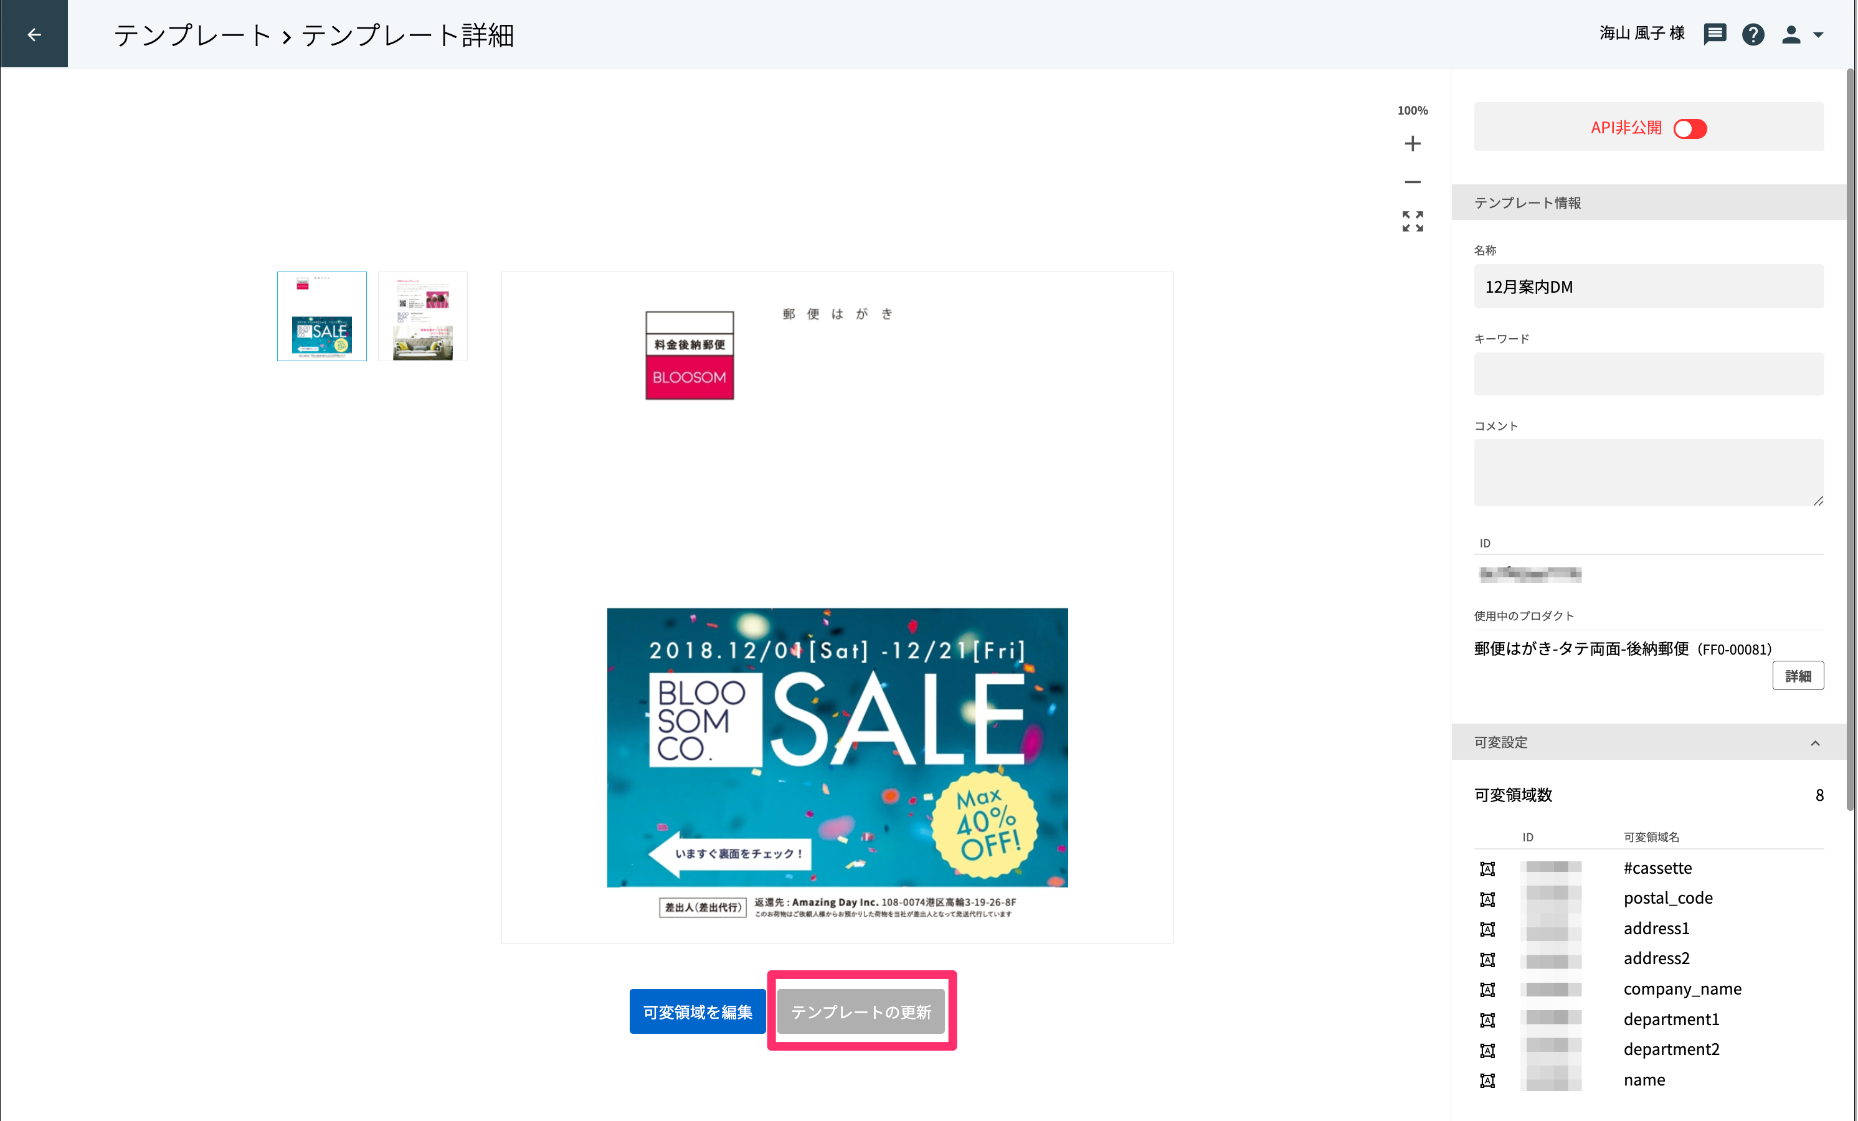This screenshot has height=1121, width=1858.
Task: Click the right panel vertical scrollbar
Action: coord(1850,441)
